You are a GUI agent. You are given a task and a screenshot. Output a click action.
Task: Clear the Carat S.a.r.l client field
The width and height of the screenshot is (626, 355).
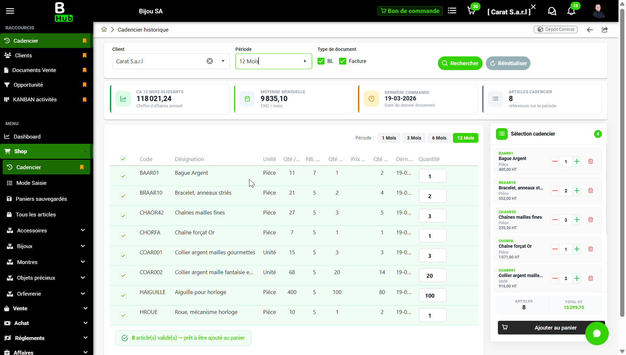click(210, 61)
